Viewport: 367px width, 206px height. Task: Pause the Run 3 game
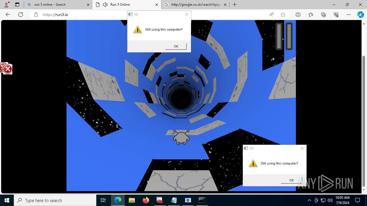pos(284,36)
